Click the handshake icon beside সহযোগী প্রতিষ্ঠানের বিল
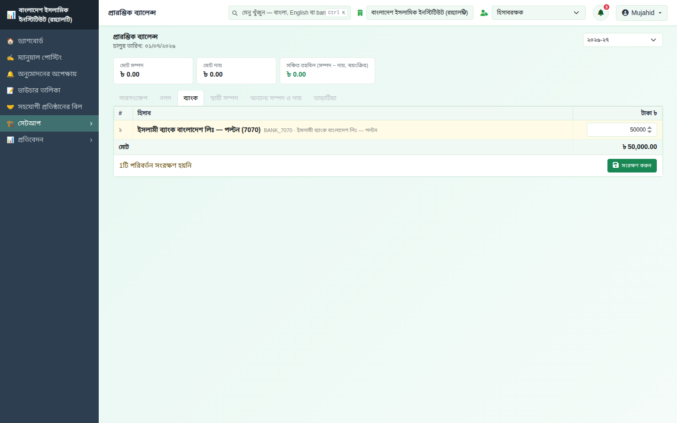Screen dimensions: 677x423 10,107
